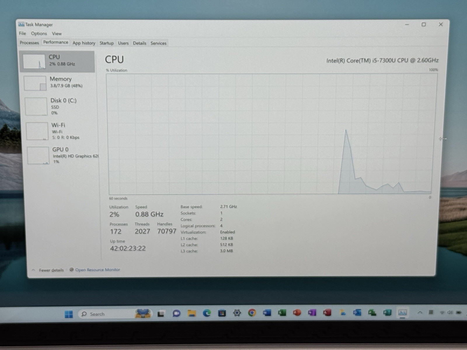Click the Task Manager taskbar icon

click(402, 312)
